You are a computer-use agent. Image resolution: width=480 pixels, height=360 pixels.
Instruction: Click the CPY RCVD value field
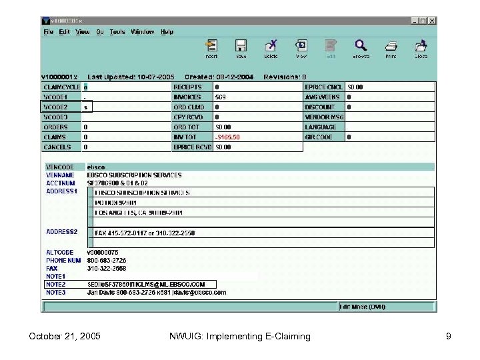258,117
